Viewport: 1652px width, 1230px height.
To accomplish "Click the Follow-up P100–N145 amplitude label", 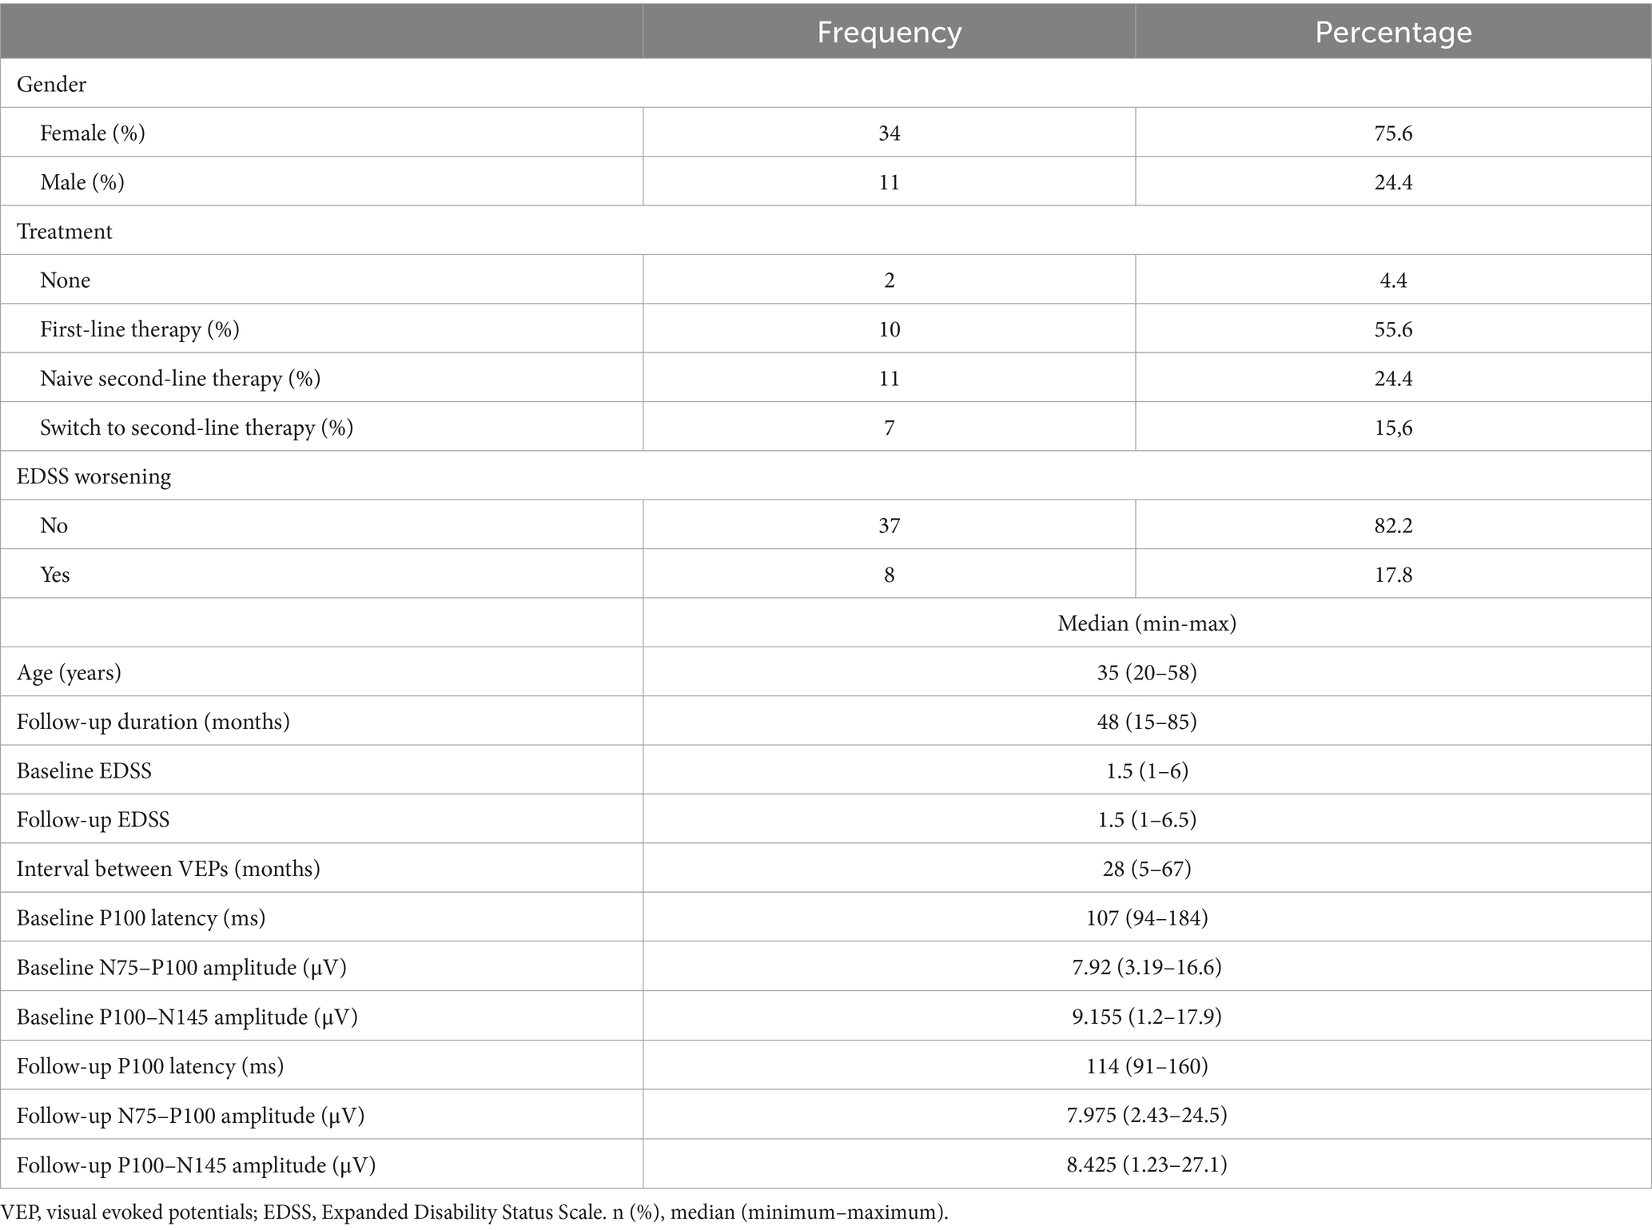I will coord(196,1165).
